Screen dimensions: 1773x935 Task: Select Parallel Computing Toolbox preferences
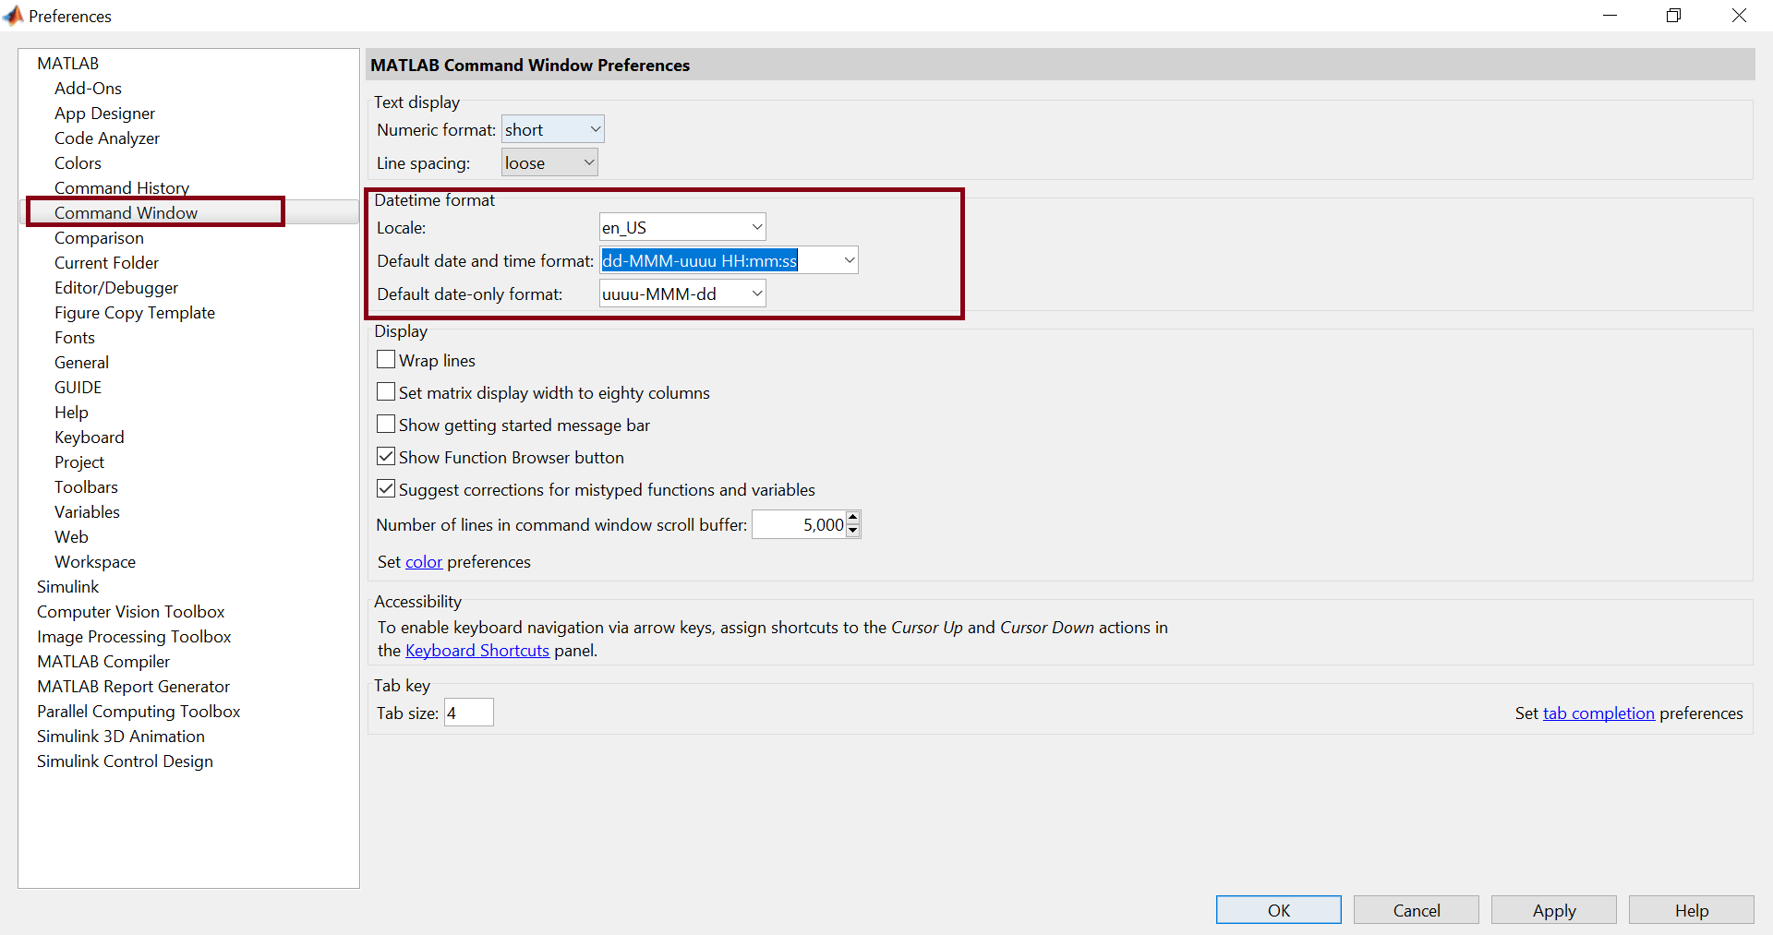(x=139, y=711)
